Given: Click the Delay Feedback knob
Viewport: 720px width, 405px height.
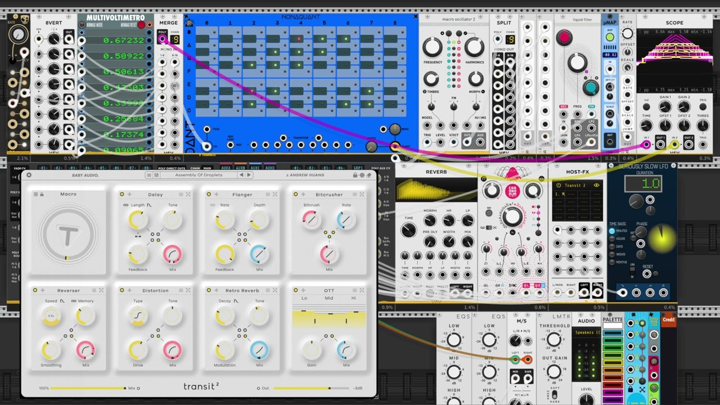Looking at the screenshot, I should [x=138, y=255].
